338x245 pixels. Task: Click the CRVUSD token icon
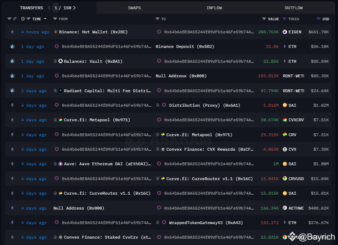(285, 179)
